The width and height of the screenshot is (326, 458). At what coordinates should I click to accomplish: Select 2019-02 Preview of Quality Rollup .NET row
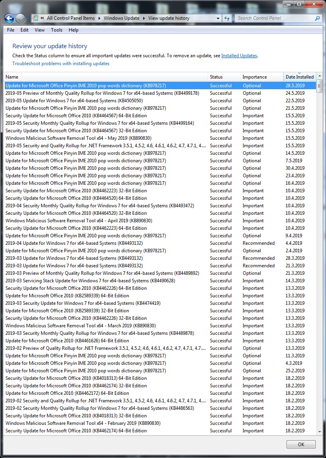pos(160,348)
